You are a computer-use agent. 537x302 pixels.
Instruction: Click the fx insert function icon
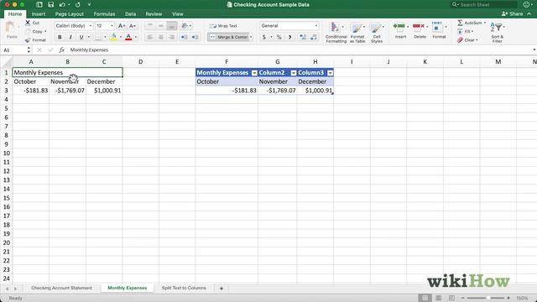pos(61,50)
